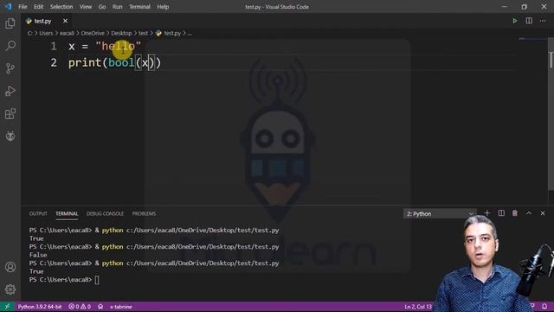Switch to the DEBUG CONSOLE tab
This screenshot has height=312, width=554.
tap(106, 214)
